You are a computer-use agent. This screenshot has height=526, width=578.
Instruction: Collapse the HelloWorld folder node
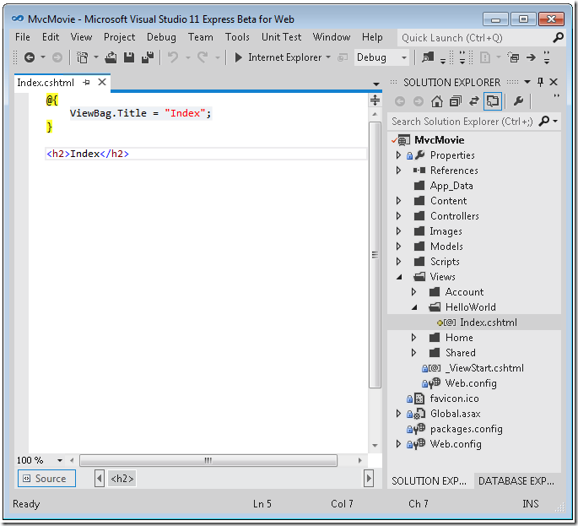coord(414,307)
